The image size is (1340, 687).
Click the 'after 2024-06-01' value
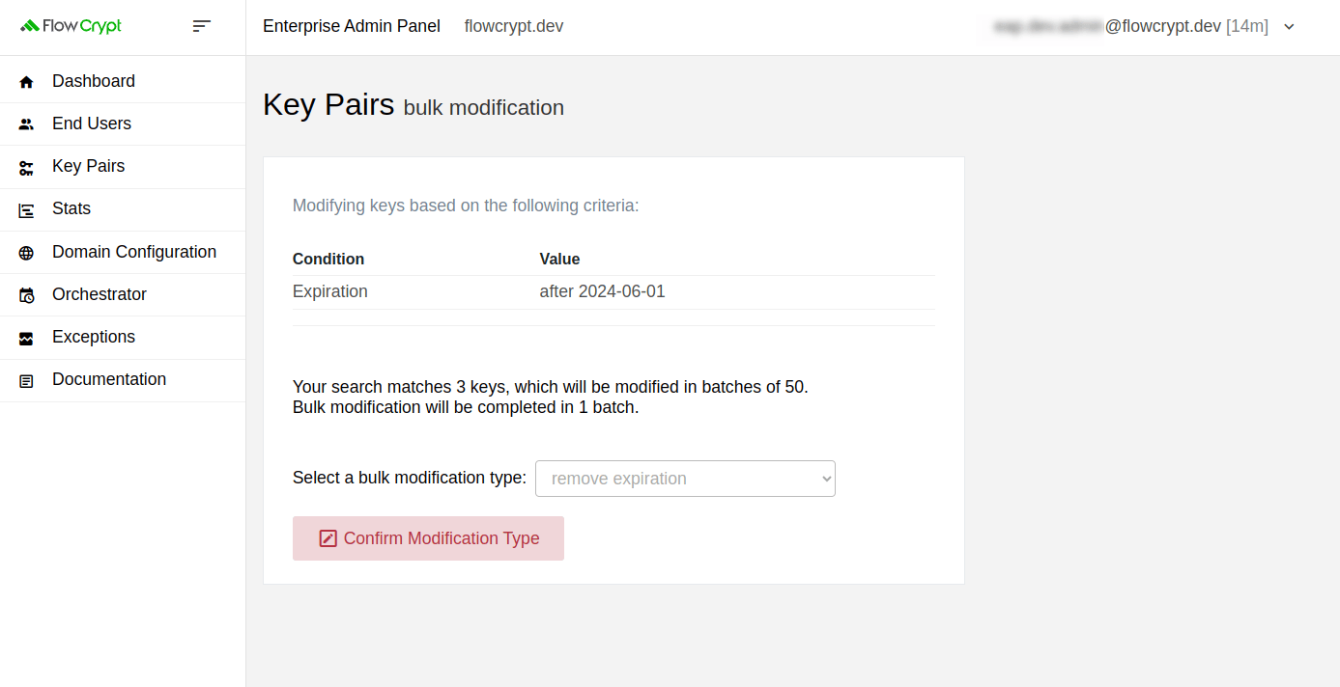[x=603, y=291]
